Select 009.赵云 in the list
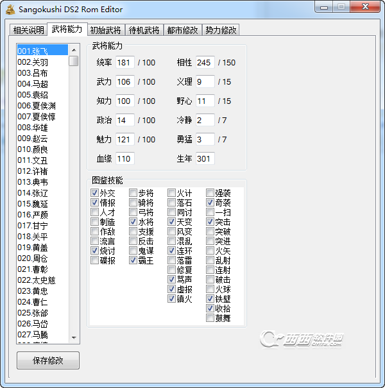 point(42,139)
